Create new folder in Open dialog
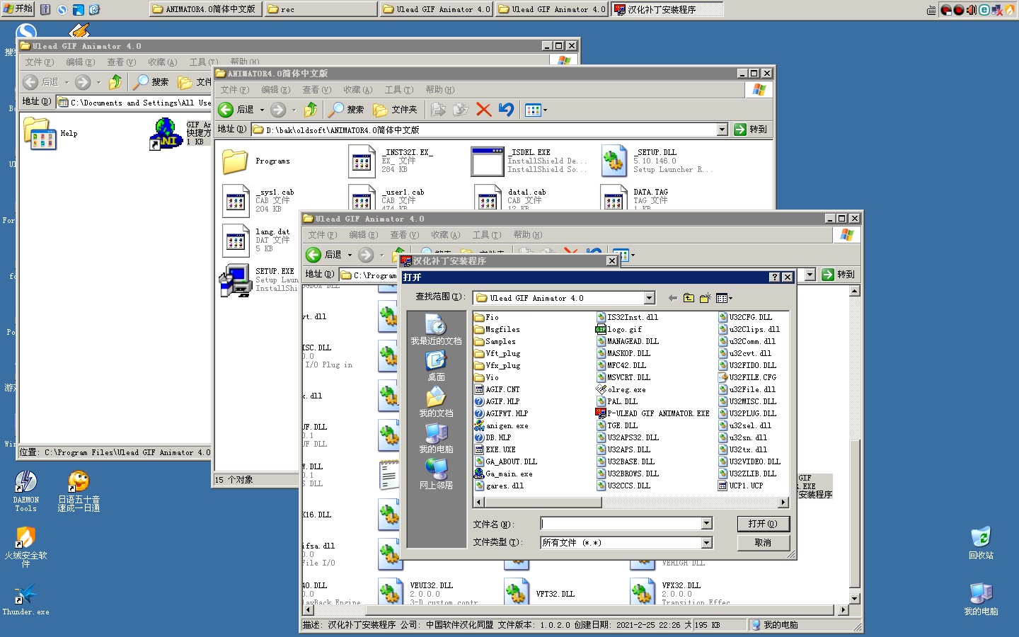 pyautogui.click(x=705, y=298)
